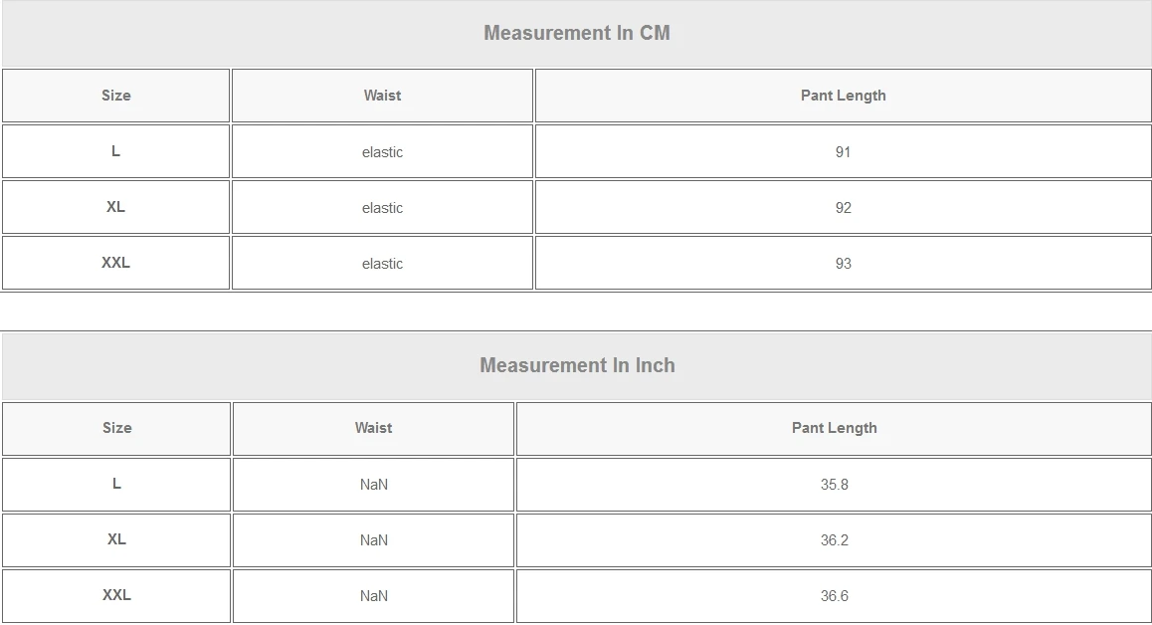Viewport: 1152px width, 625px height.
Task: Click the pant length value 35.8
Action: pyautogui.click(x=834, y=485)
